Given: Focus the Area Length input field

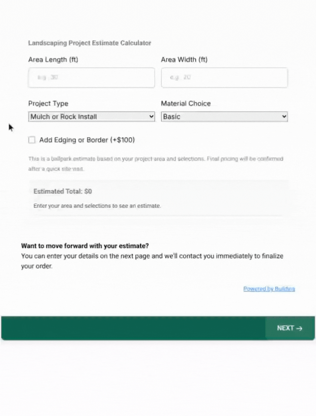Looking at the screenshot, I should coord(91,78).
